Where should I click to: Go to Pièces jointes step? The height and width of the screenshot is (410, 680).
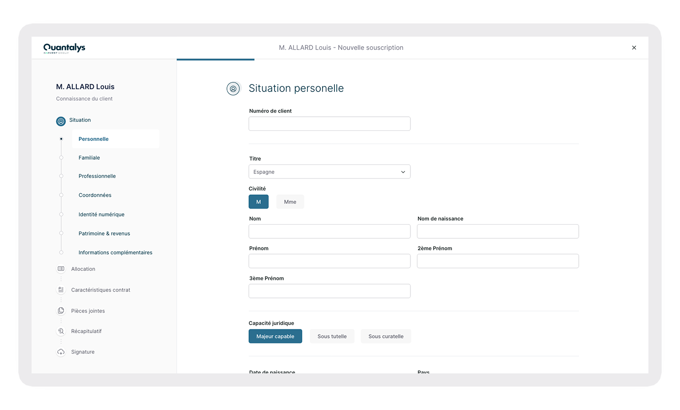[x=88, y=311]
